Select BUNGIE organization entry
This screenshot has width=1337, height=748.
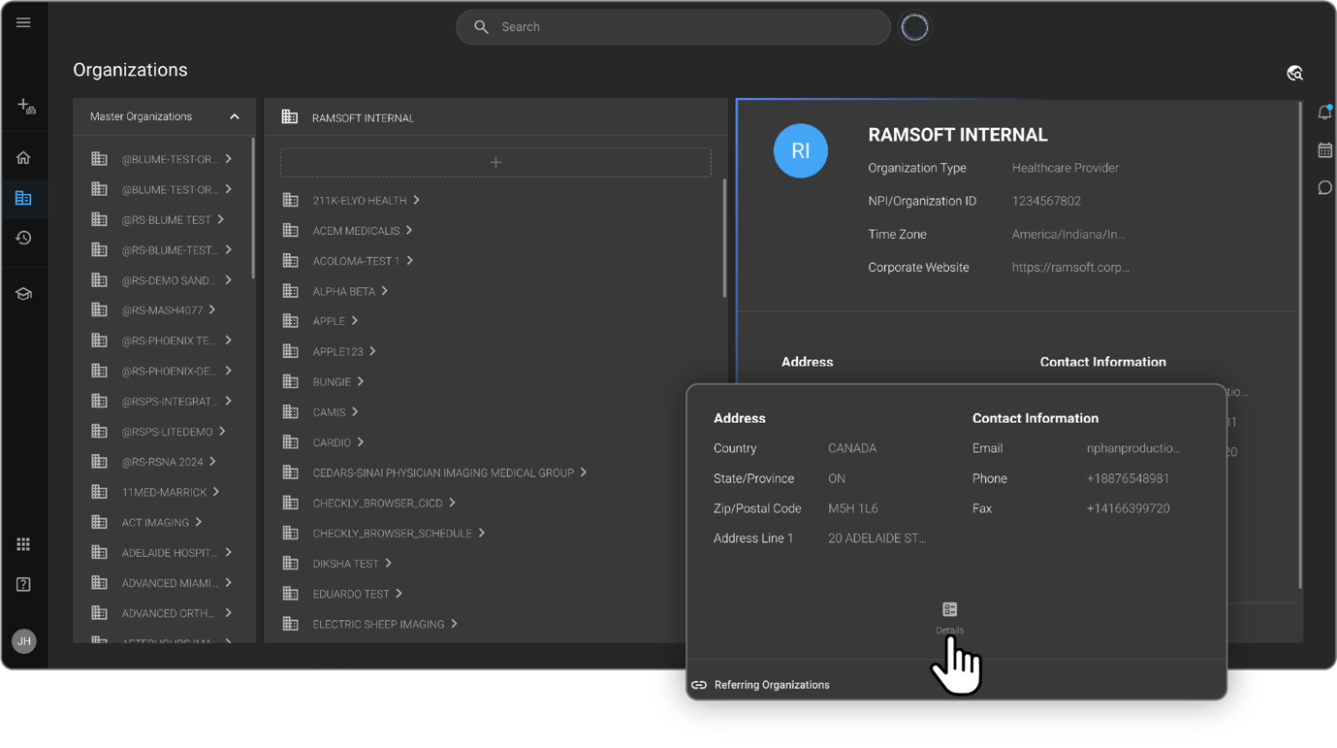pyautogui.click(x=332, y=382)
